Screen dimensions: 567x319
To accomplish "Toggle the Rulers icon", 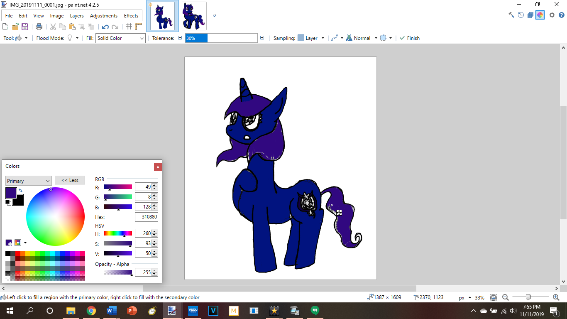I will [139, 27].
